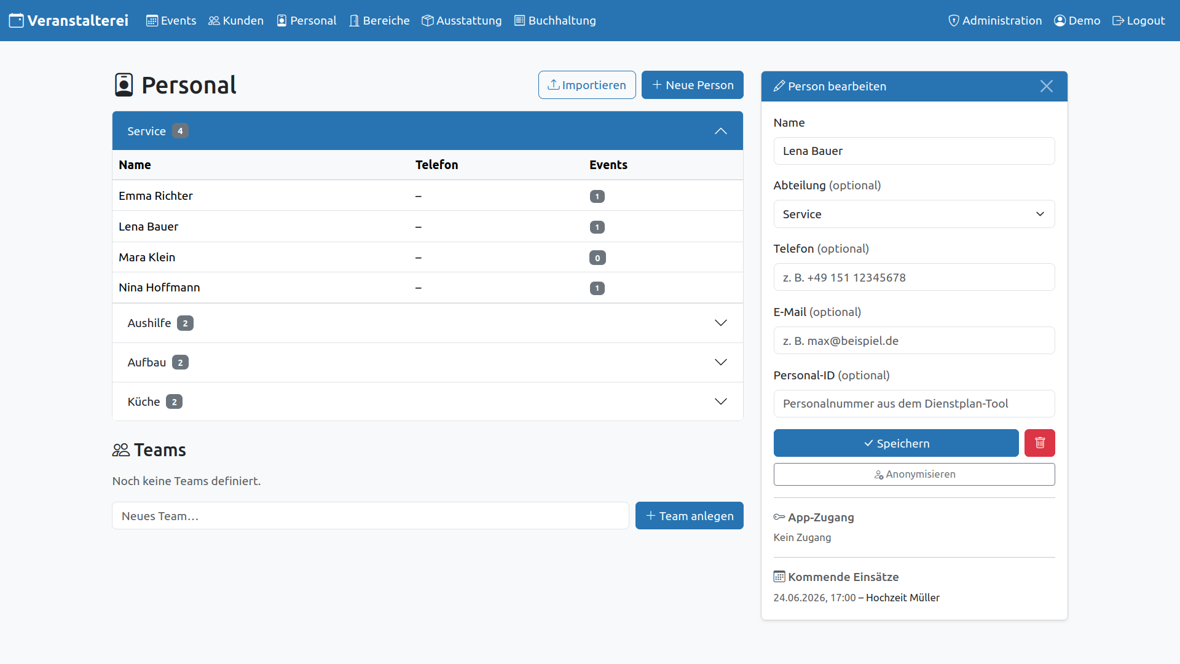Click the Personal badge icon beside the heading

124,85
